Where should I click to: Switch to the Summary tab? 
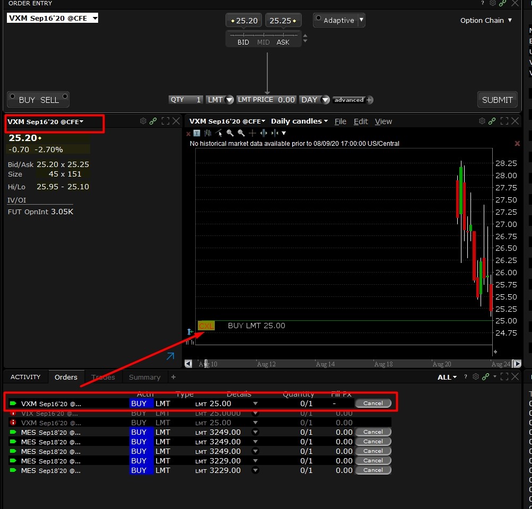pyautogui.click(x=144, y=377)
